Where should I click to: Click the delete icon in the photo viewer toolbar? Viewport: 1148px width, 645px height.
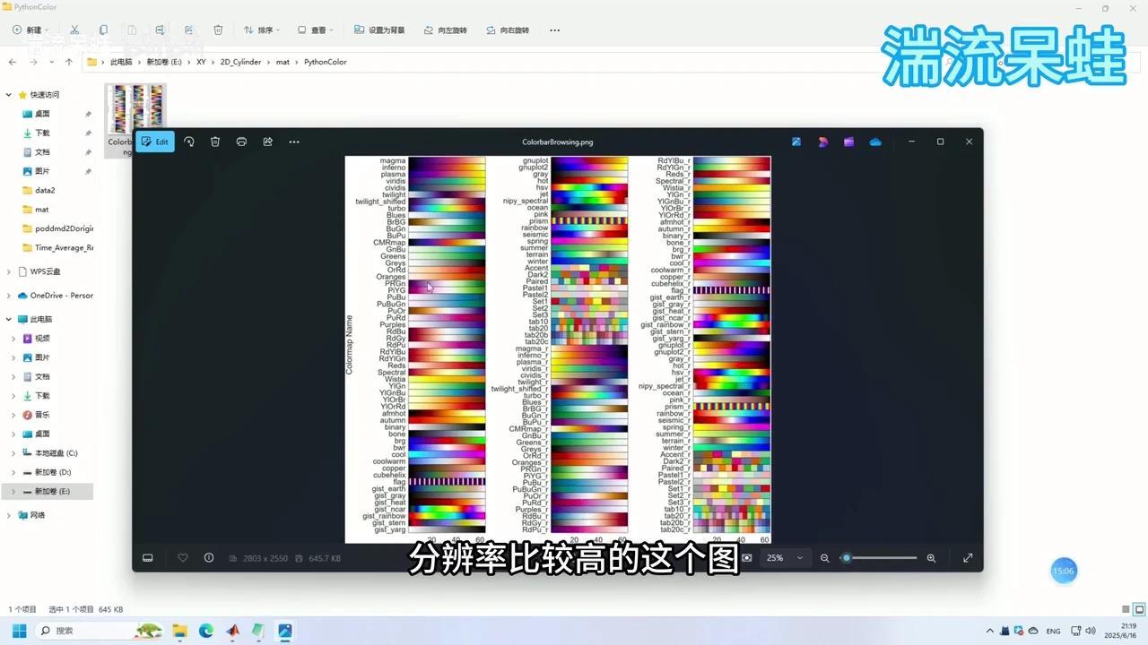[215, 142]
